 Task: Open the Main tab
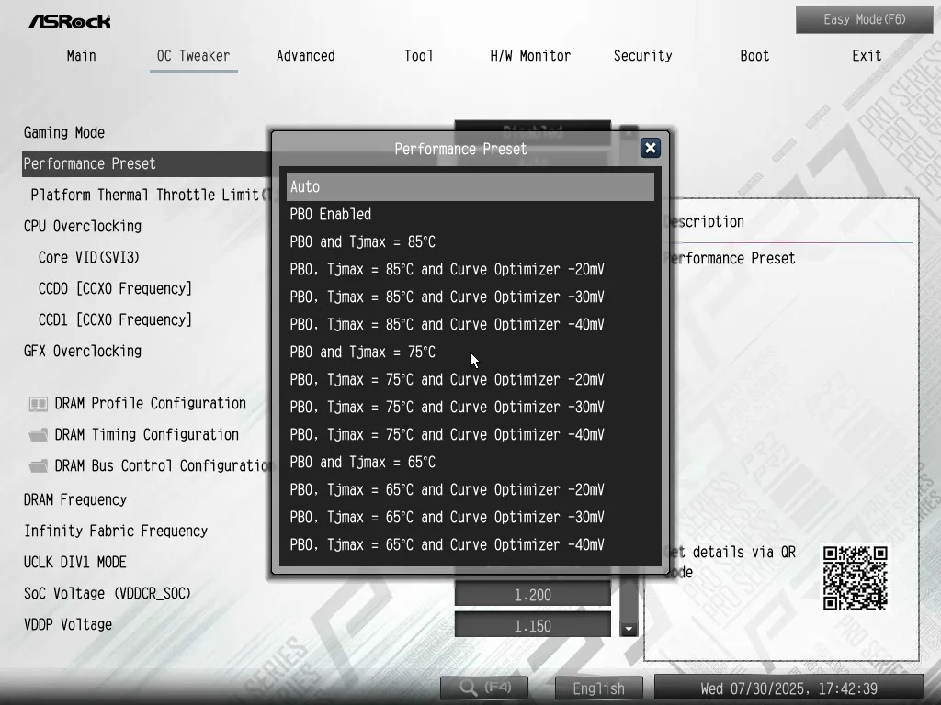point(82,56)
